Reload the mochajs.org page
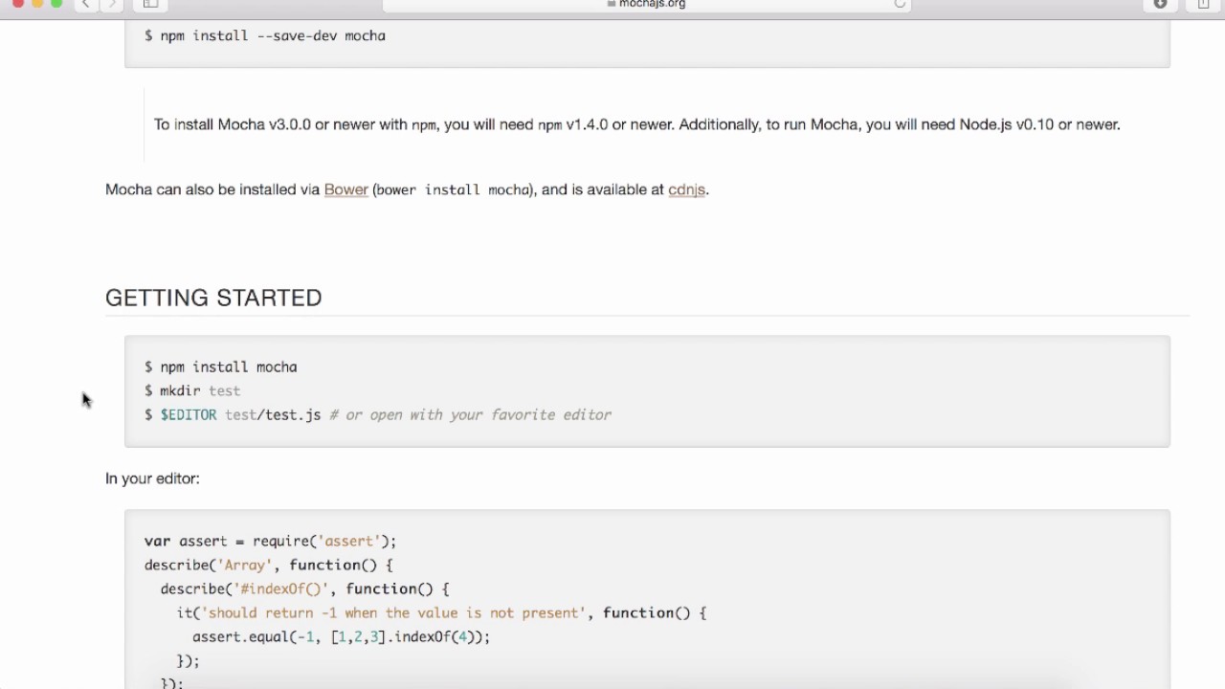The image size is (1225, 689). pos(900,4)
